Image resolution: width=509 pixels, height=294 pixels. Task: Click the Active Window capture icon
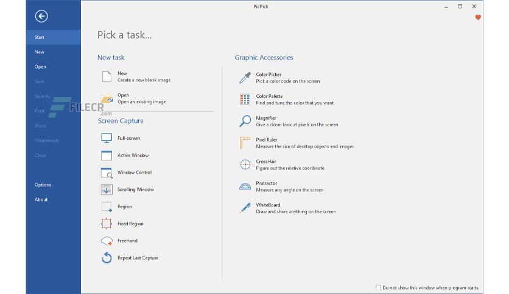107,156
